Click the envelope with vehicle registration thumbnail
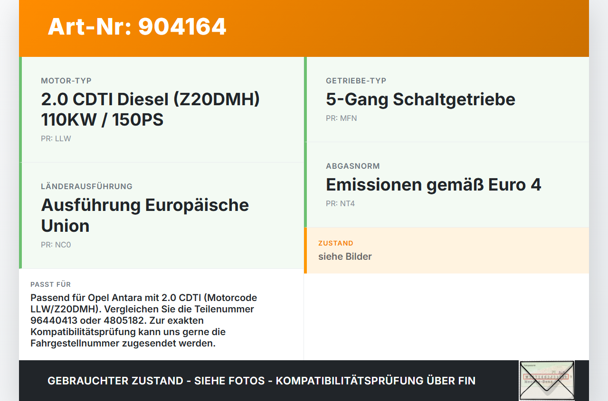Viewport: 608px width, 401px height. [x=547, y=381]
